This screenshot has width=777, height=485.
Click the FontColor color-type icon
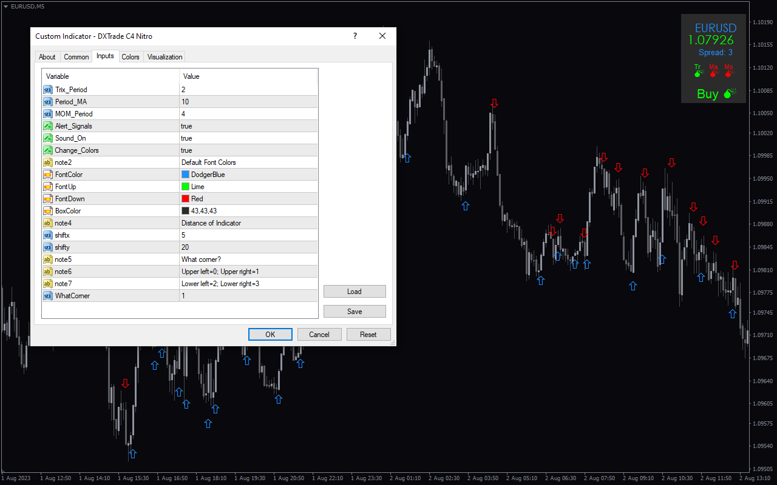[48, 175]
